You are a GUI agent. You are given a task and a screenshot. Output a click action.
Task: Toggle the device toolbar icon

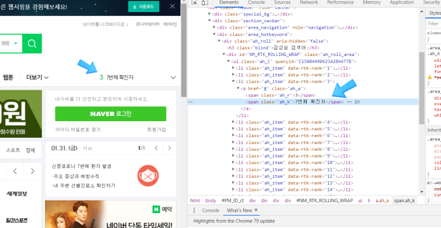204,2
